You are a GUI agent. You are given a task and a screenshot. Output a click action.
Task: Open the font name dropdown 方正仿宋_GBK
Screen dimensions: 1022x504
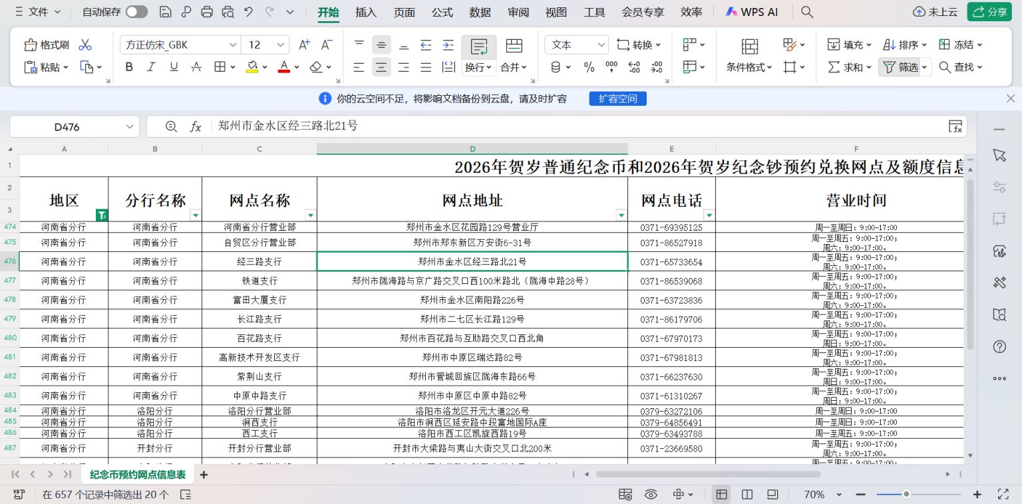tap(233, 45)
